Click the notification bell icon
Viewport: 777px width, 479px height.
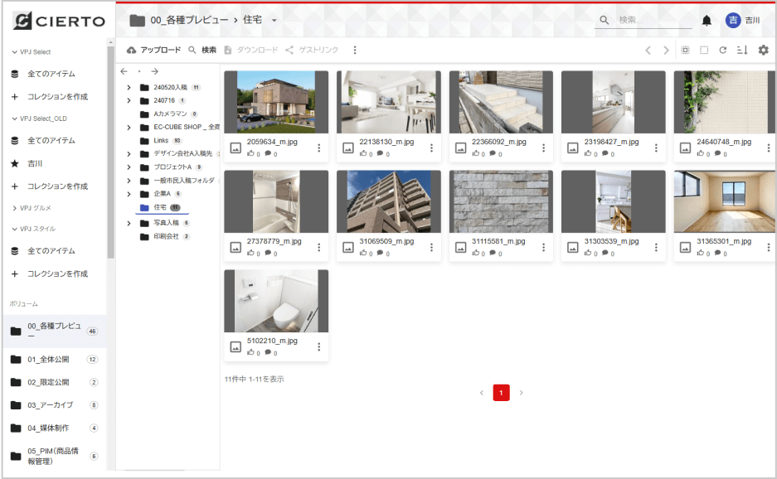707,20
